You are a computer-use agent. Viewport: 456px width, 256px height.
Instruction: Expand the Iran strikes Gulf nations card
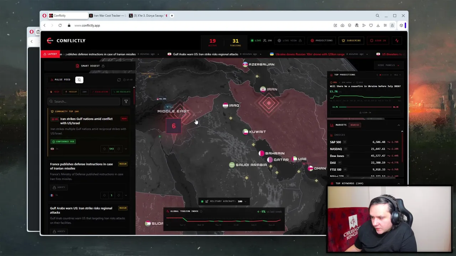tap(126, 149)
